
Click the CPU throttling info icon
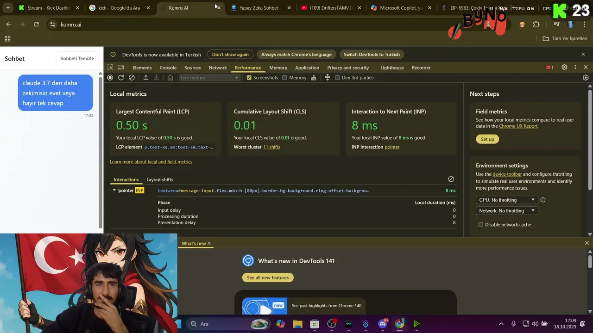point(543,200)
